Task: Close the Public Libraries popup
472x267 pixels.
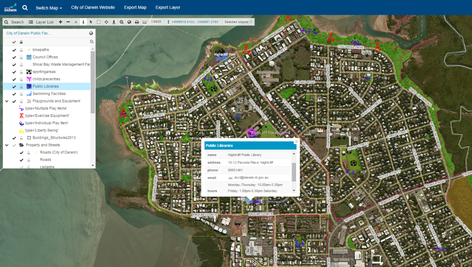Action: click(x=296, y=141)
